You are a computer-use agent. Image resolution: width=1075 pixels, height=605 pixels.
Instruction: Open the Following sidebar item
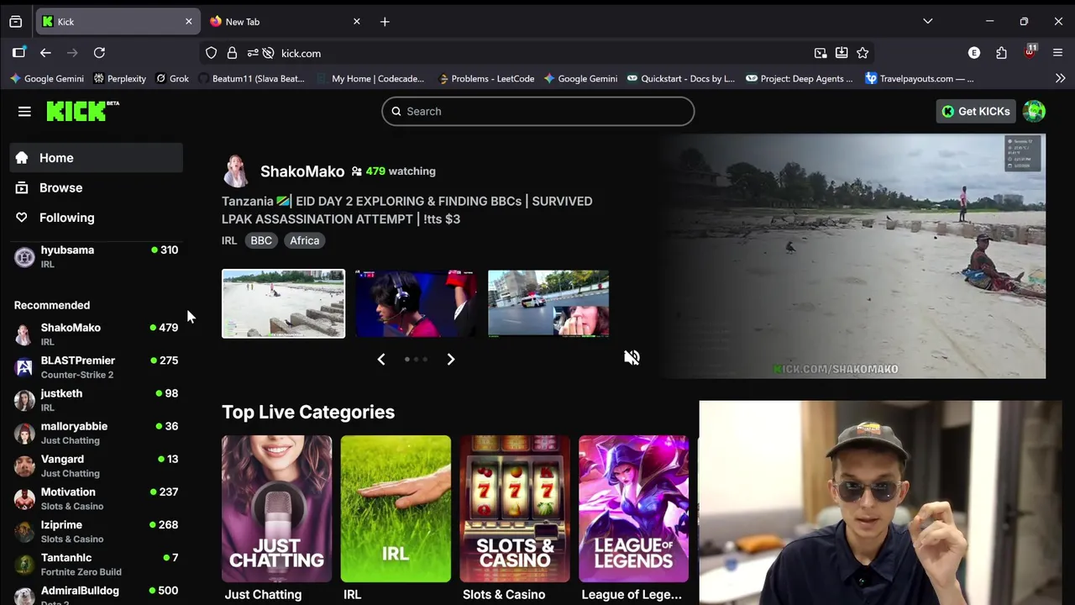pyautogui.click(x=96, y=218)
